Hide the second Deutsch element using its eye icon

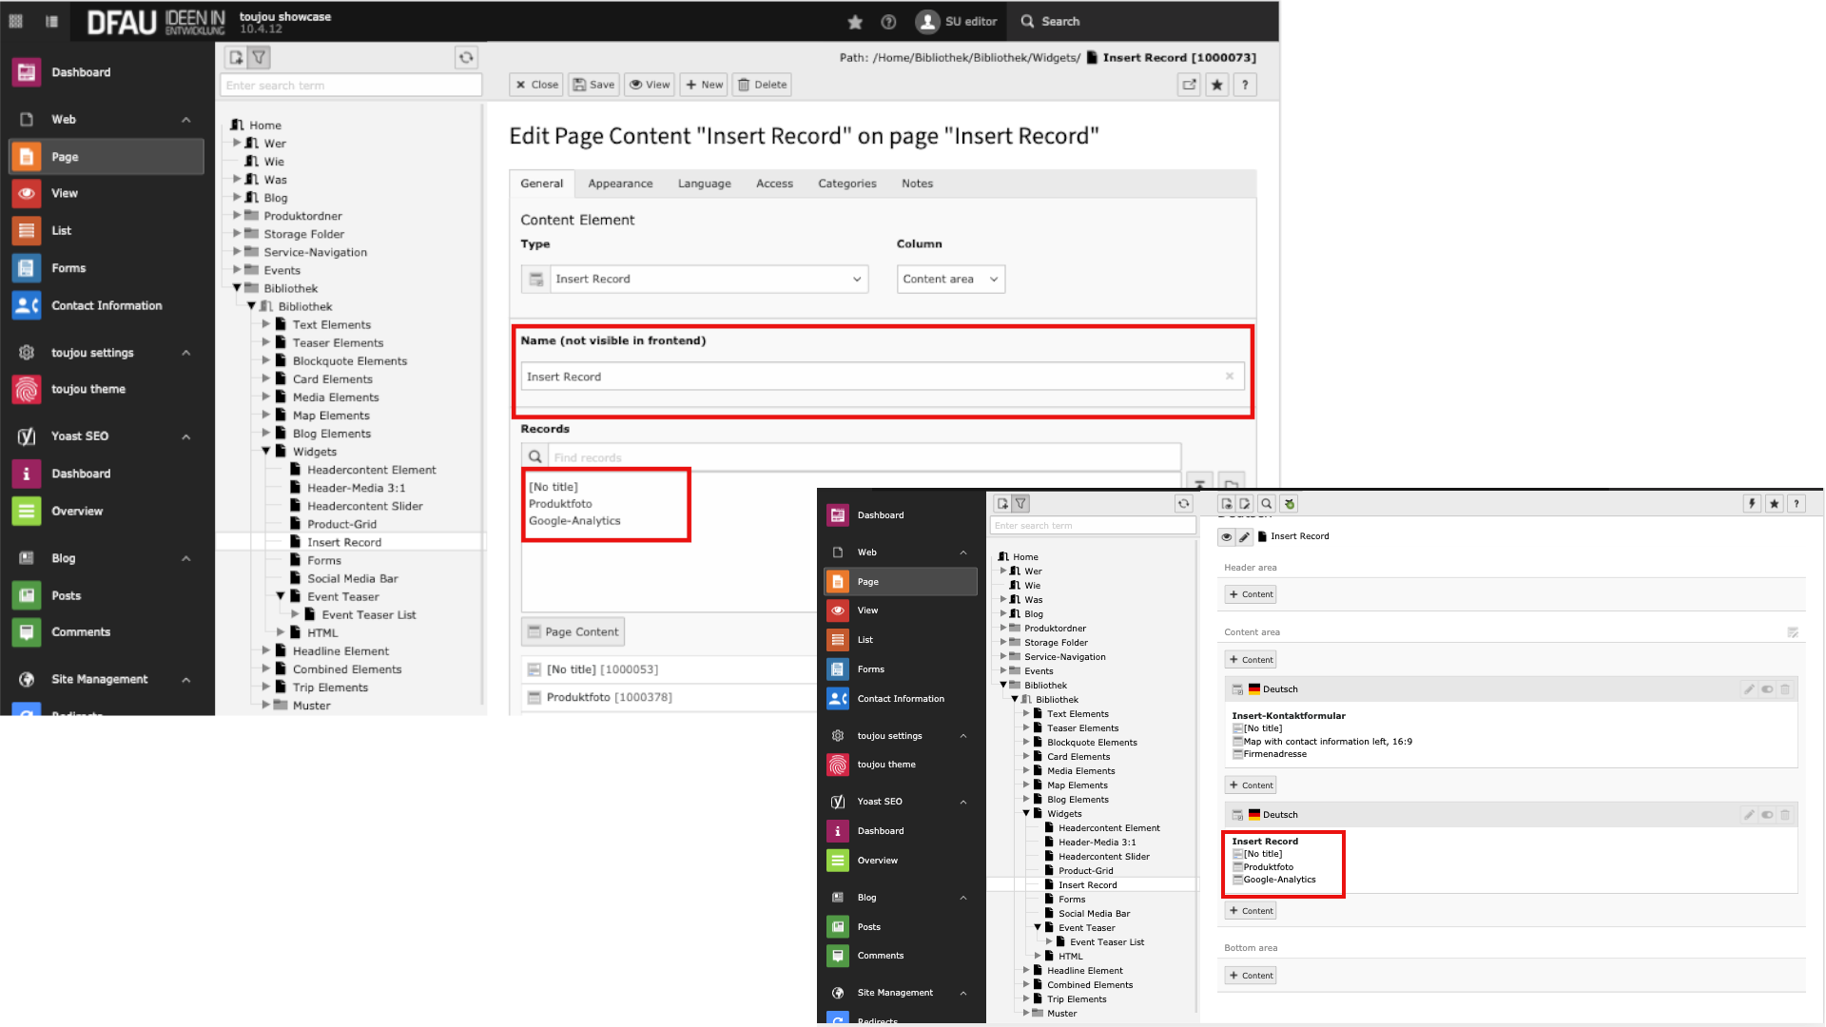[x=1767, y=814]
